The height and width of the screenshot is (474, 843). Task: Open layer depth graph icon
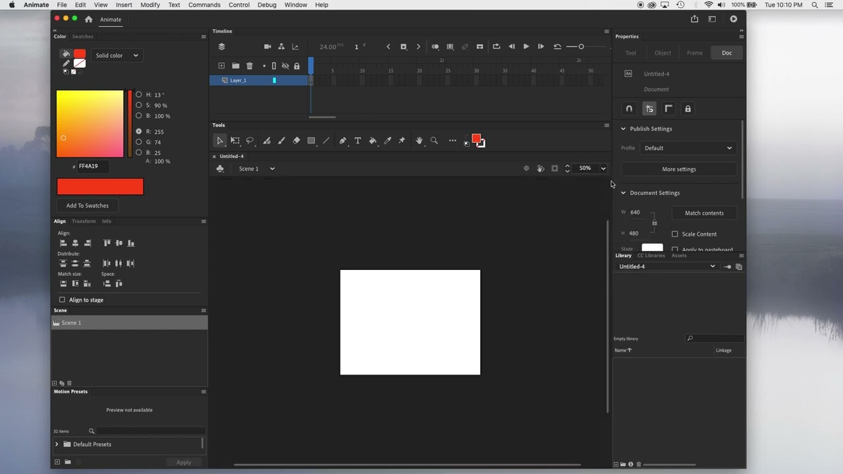(295, 47)
